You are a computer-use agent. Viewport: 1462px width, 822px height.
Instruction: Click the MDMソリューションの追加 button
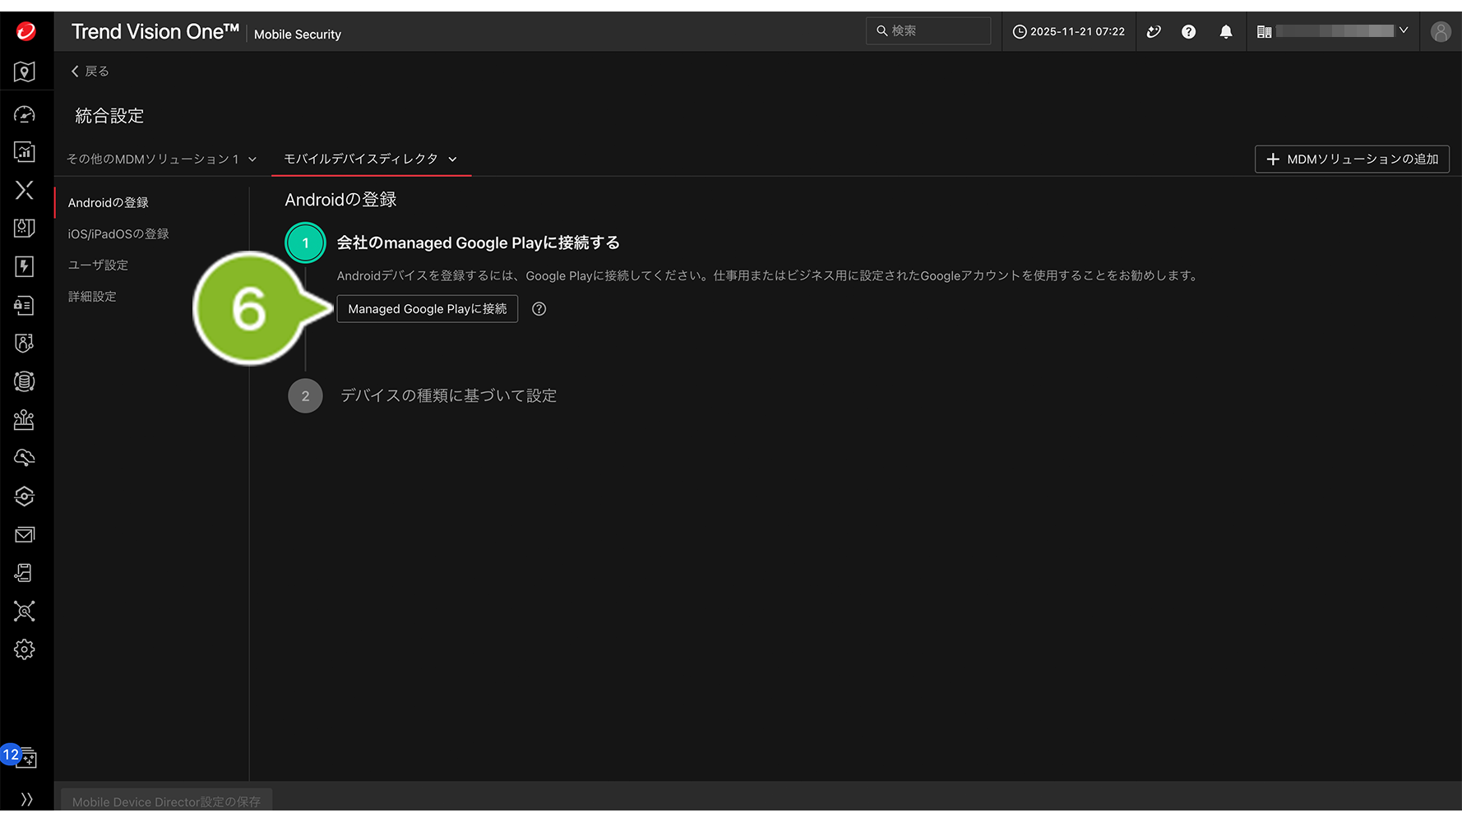click(x=1352, y=159)
